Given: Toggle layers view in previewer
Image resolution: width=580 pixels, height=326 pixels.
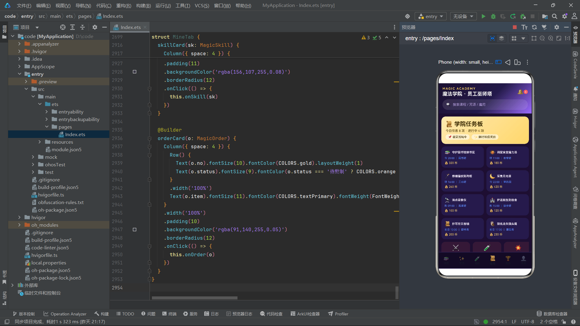Looking at the screenshot, I should (501, 38).
